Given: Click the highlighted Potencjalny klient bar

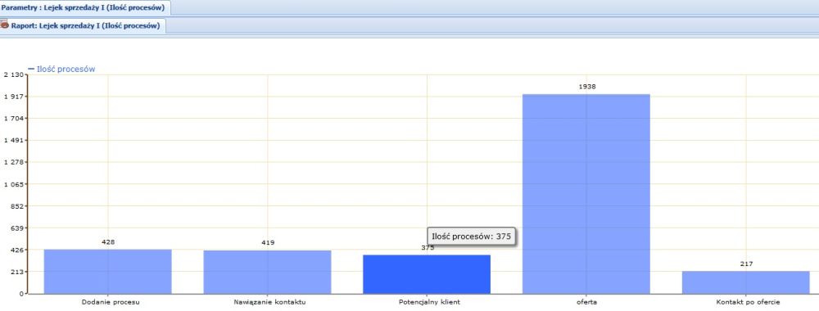Looking at the screenshot, I should coord(427,274).
